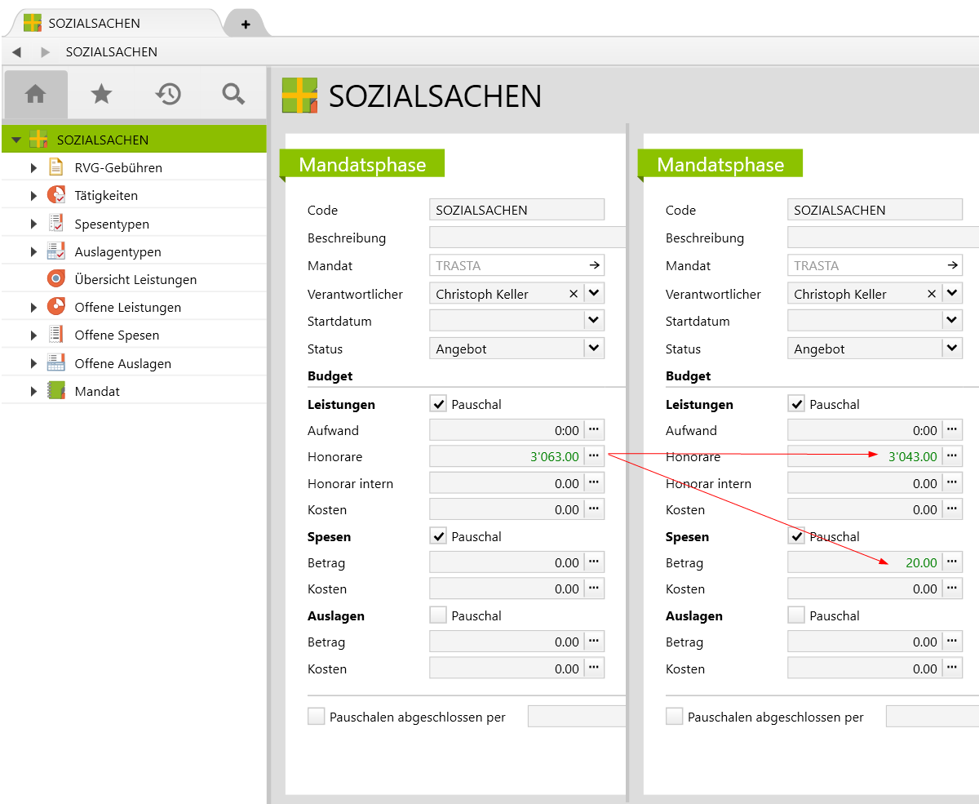Screen dimensions: 979x804
Task: Open Status dropdown in left panel
Action: tap(594, 349)
